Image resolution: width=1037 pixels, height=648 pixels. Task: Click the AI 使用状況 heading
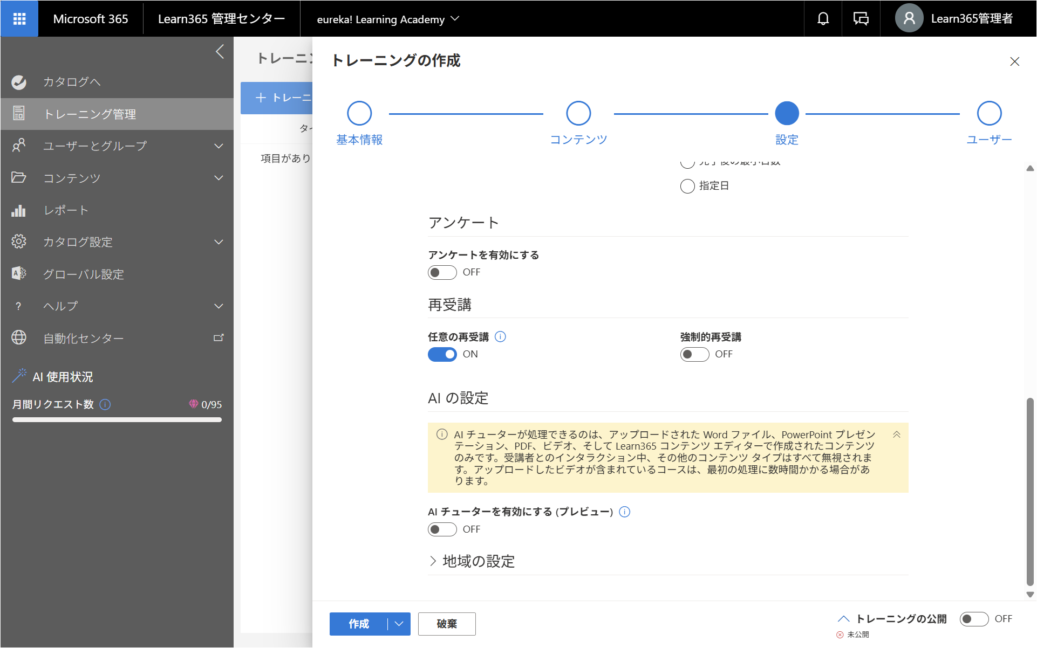tap(63, 377)
